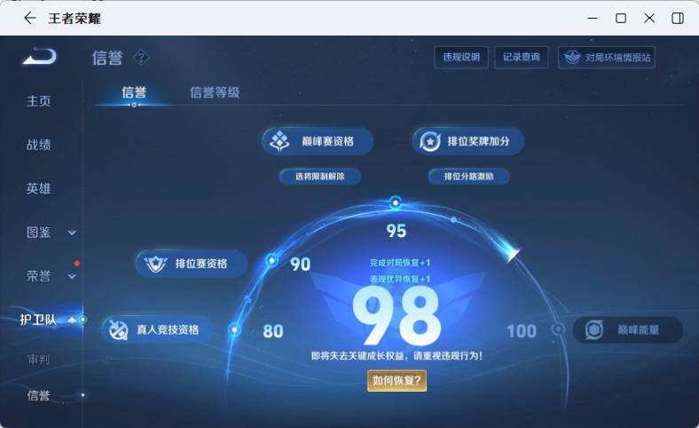The height and width of the screenshot is (428, 699).
Task: Click the text 完成对局恢复+1
Action: point(400,263)
